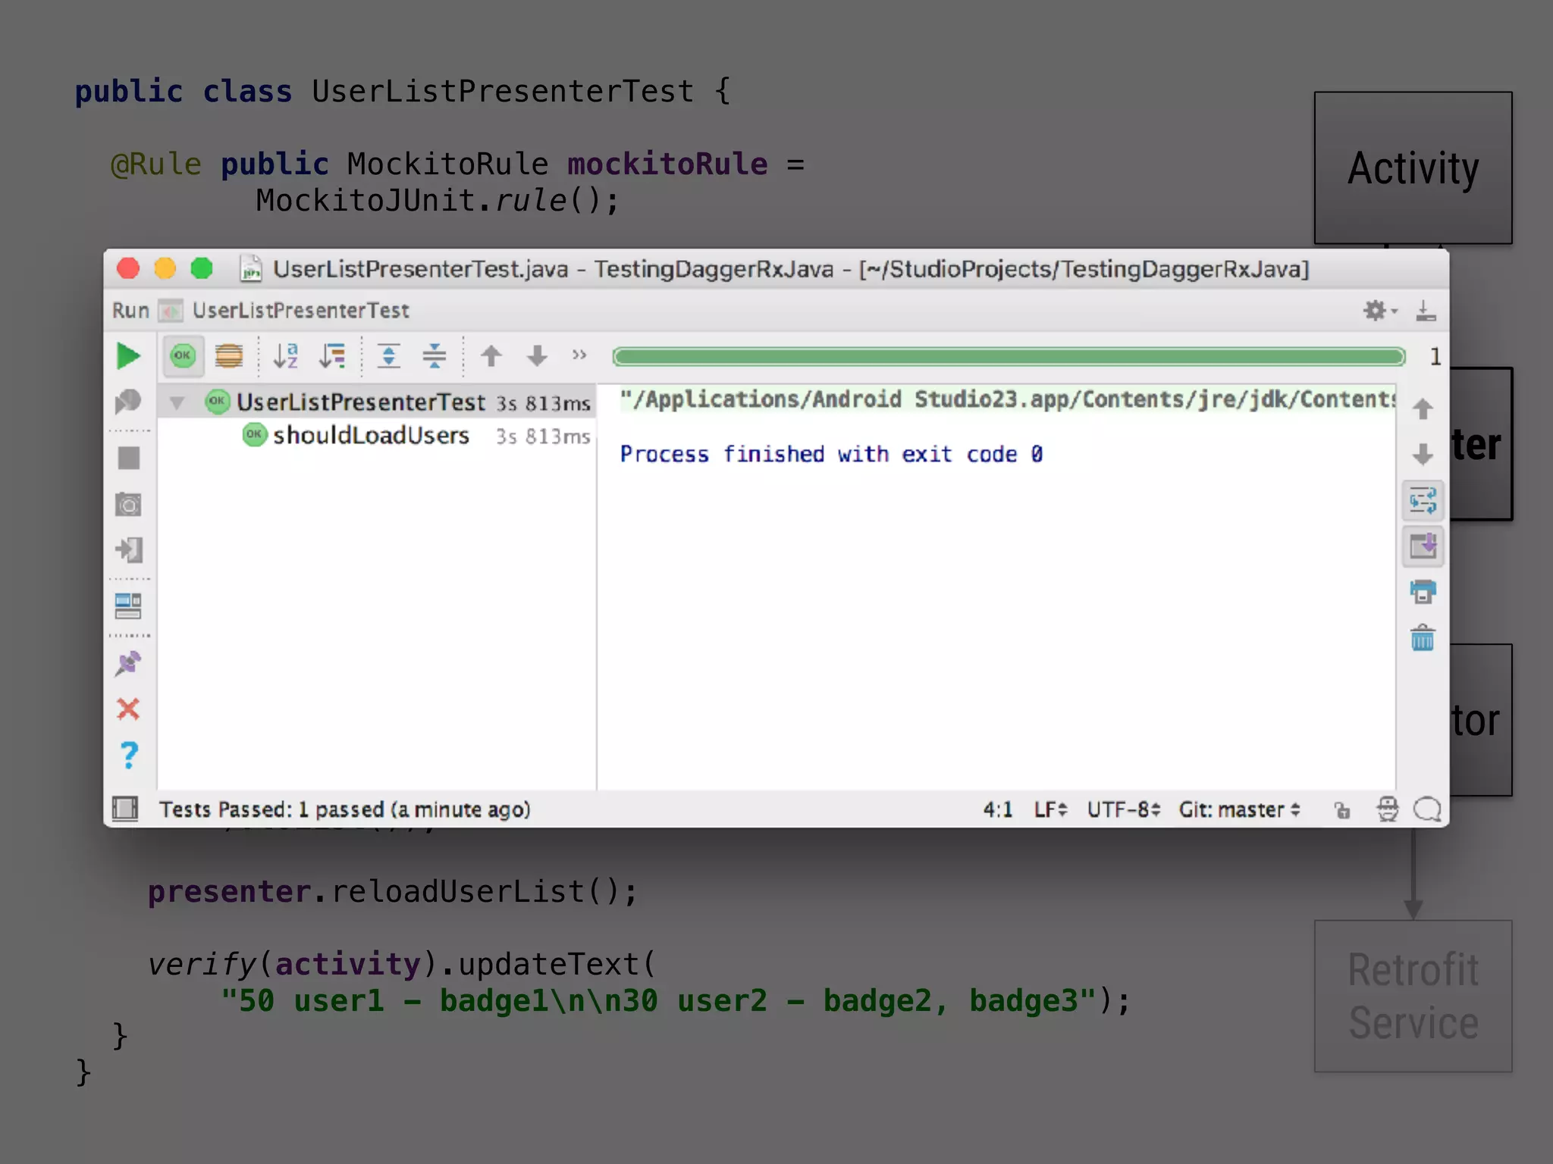Select the shouldLoadUsers test result
This screenshot has width=1553, height=1164.
click(371, 436)
